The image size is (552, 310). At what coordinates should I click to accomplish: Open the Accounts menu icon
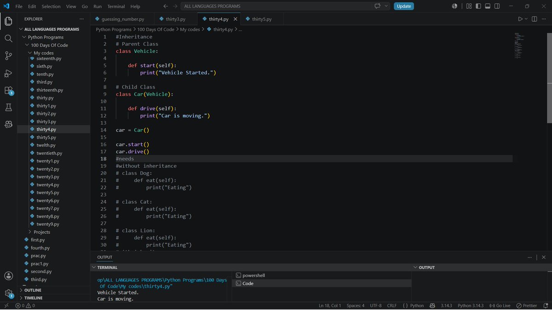point(8,276)
